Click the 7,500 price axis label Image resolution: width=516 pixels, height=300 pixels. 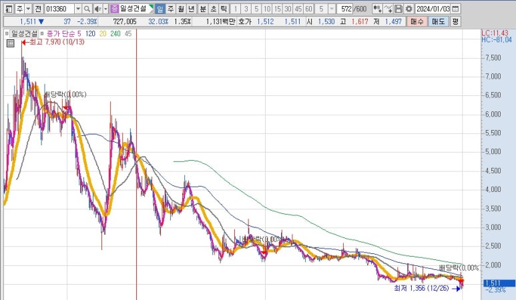(493, 58)
